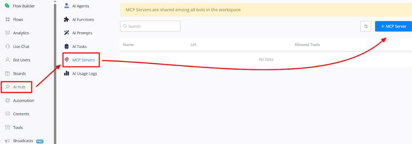Click the Boards sidebar icon

(x=8, y=73)
